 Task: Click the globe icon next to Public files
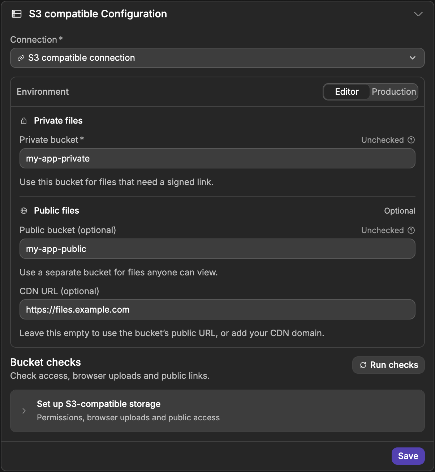[x=24, y=211]
